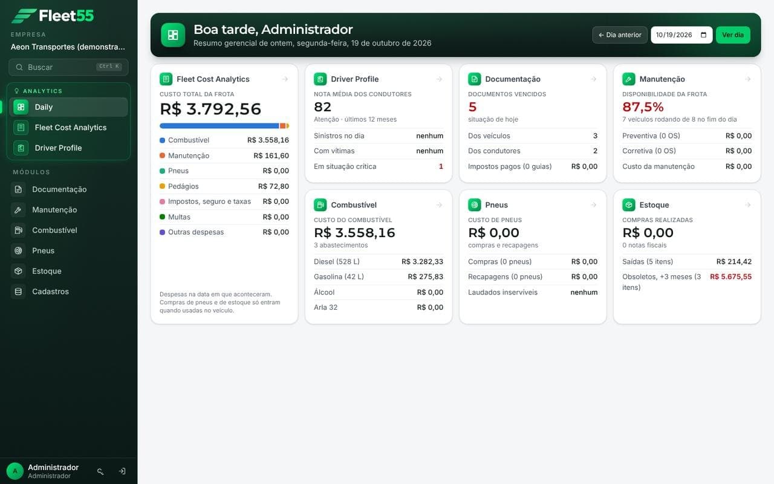Open Pneus card arrow

click(593, 205)
